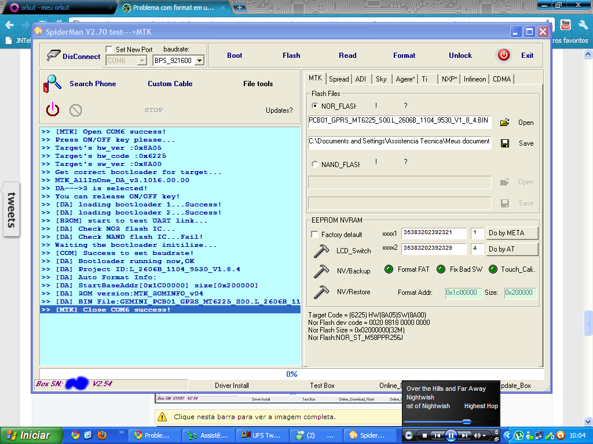The image size is (593, 444).
Task: Click the Search Phone magnifier icon
Action: tap(52, 83)
